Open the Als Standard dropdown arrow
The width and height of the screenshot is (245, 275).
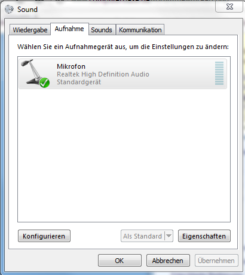point(169,236)
